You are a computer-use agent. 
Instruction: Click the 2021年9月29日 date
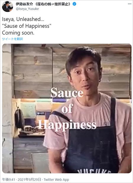(x=29, y=179)
